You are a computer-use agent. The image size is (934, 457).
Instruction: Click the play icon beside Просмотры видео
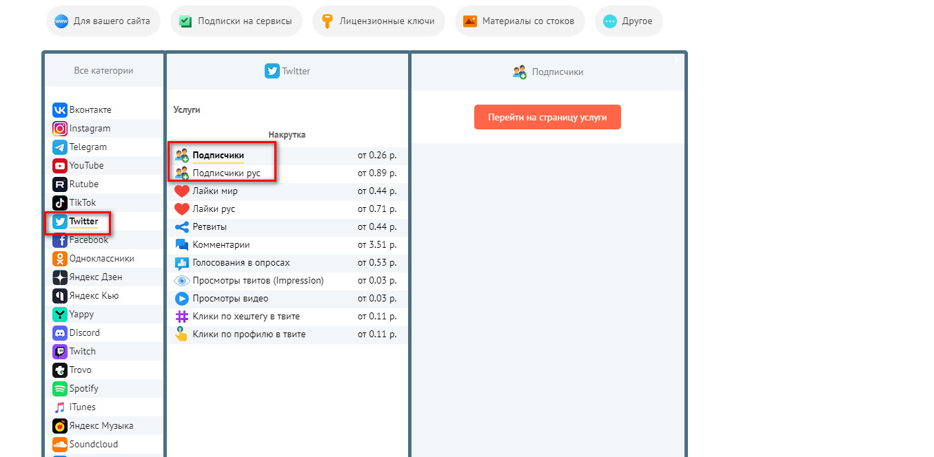(182, 299)
